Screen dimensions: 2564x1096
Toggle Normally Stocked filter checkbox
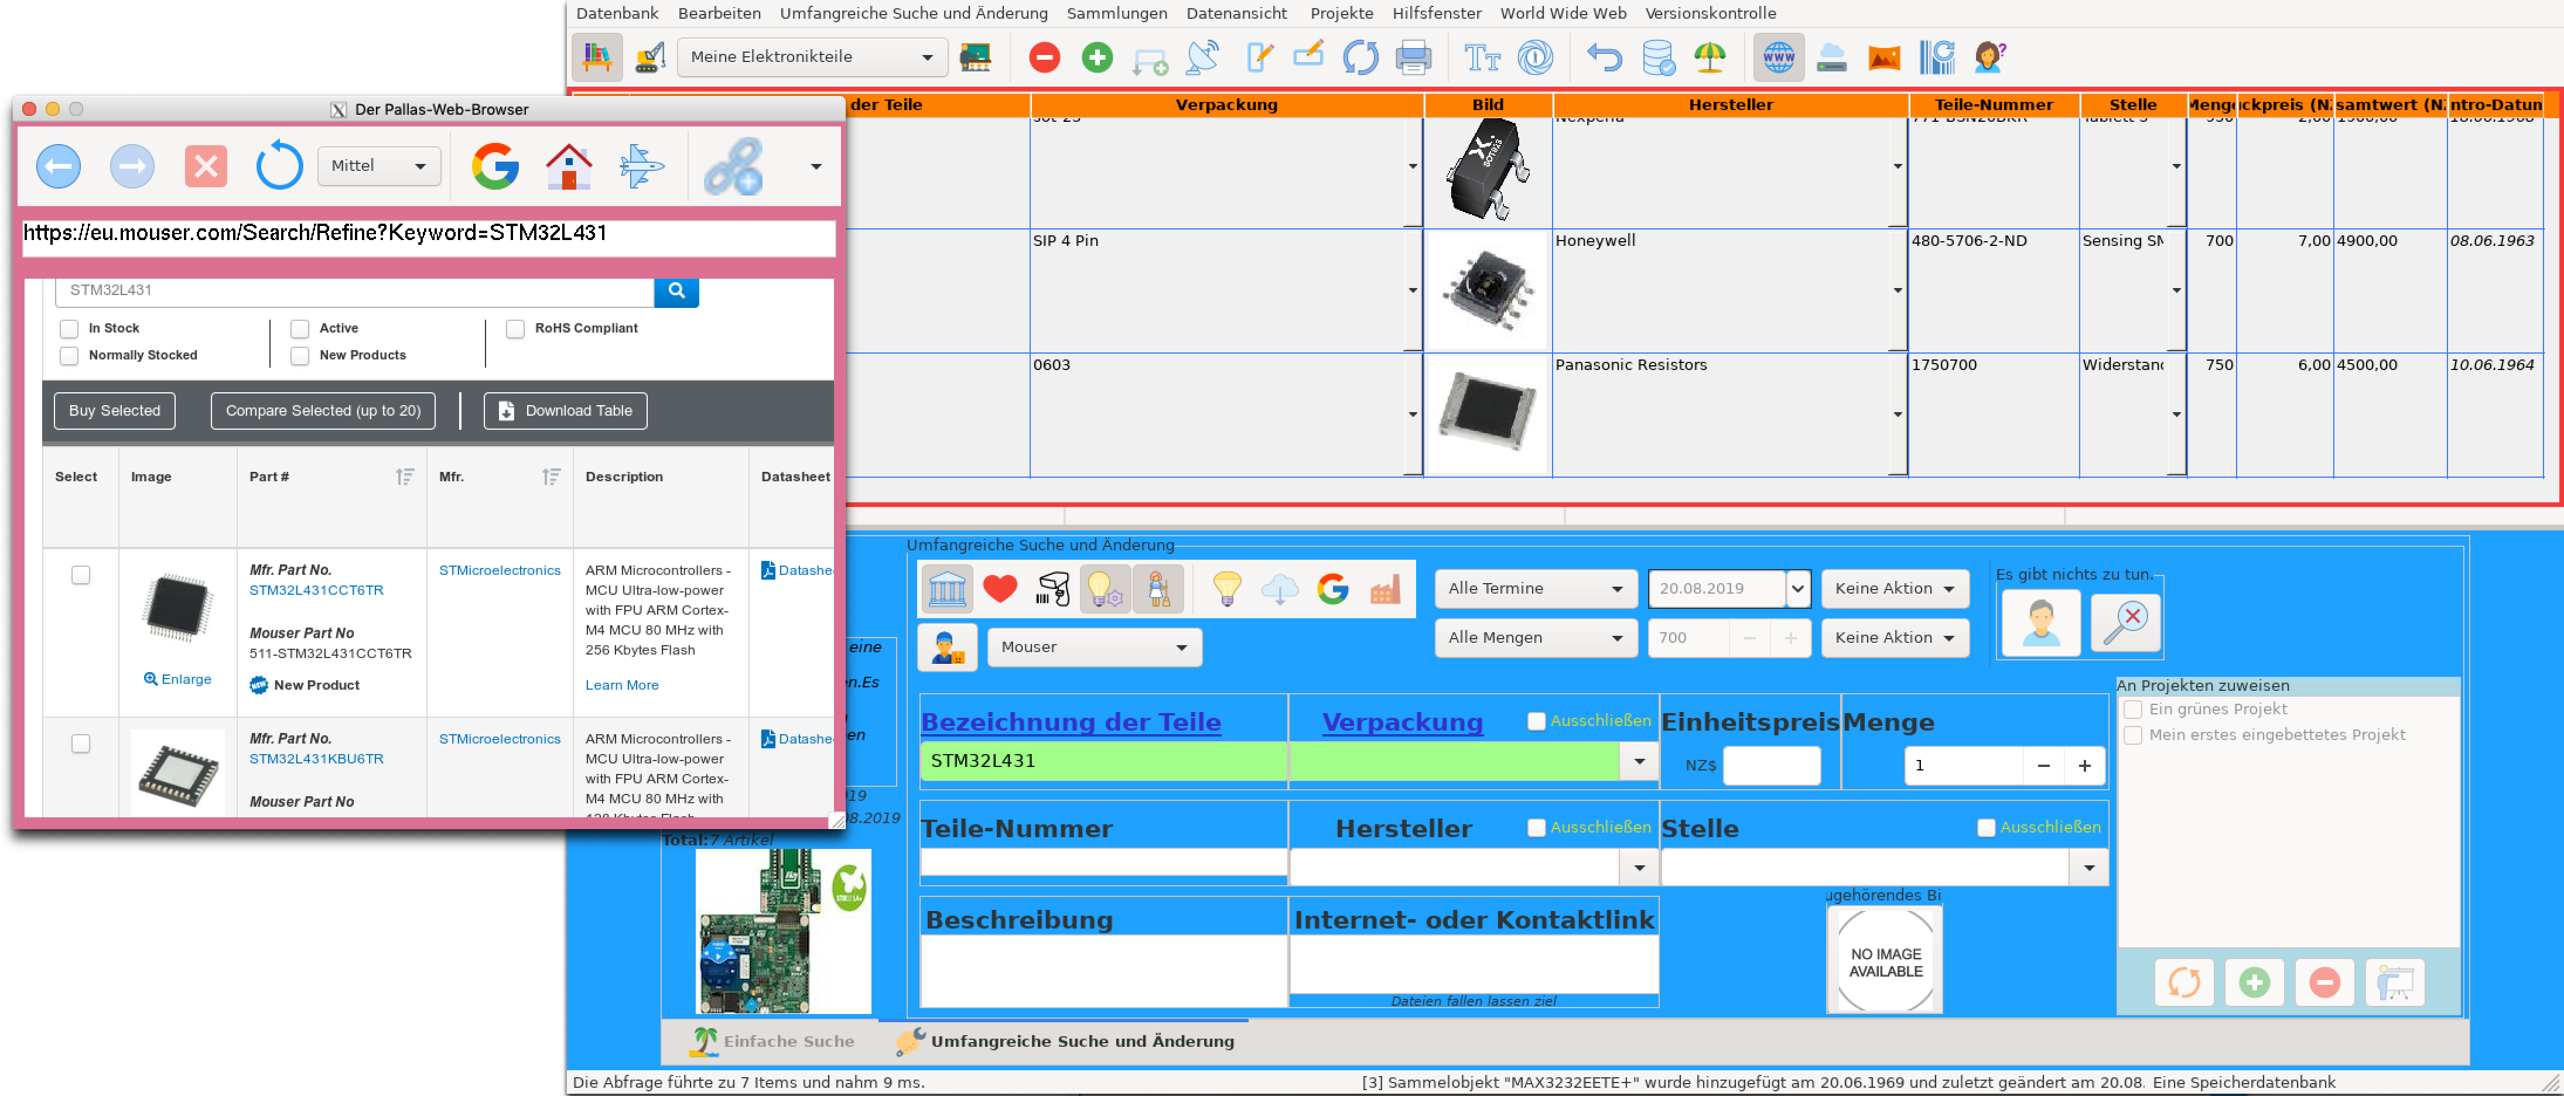click(x=69, y=355)
